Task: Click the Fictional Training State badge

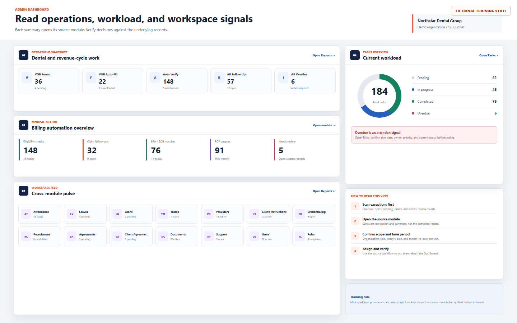Action: pyautogui.click(x=481, y=11)
